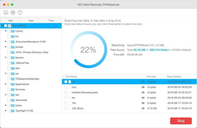Tick the Library folder checkbox
This screenshot has width=197, height=128.
pyautogui.click(x=9, y=31)
